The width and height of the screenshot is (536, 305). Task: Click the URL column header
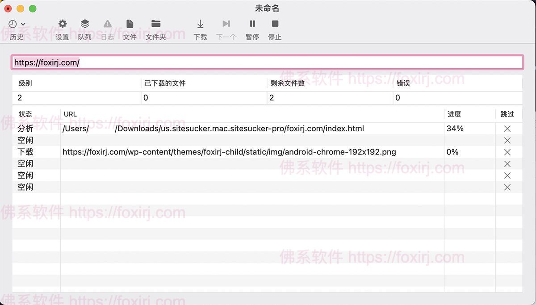pos(71,114)
